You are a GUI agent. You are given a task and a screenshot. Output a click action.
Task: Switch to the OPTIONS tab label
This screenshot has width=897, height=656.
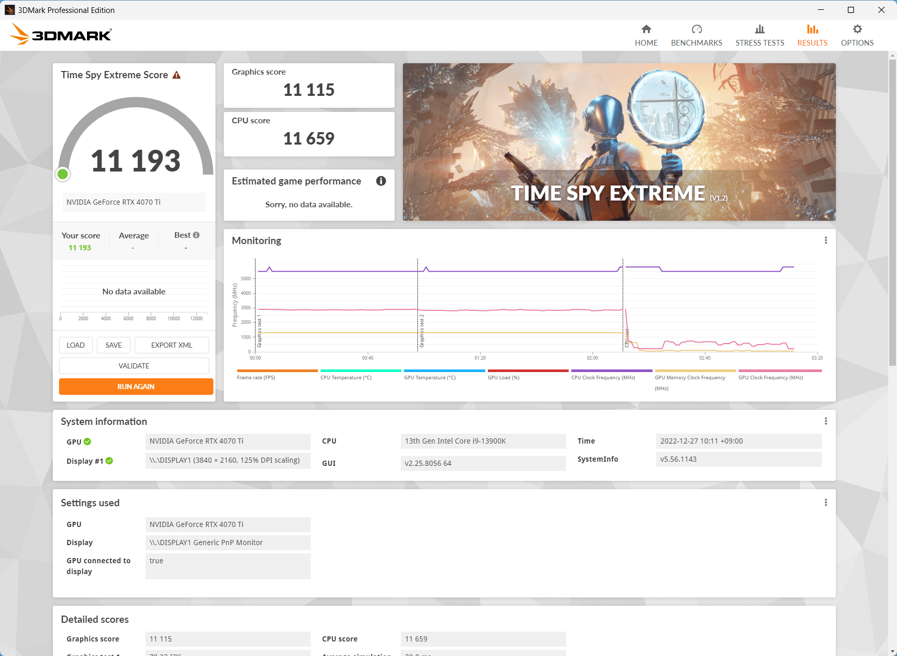click(857, 43)
